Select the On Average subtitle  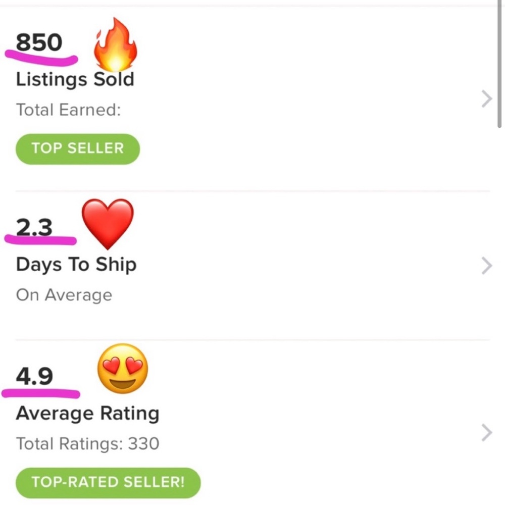click(x=64, y=295)
